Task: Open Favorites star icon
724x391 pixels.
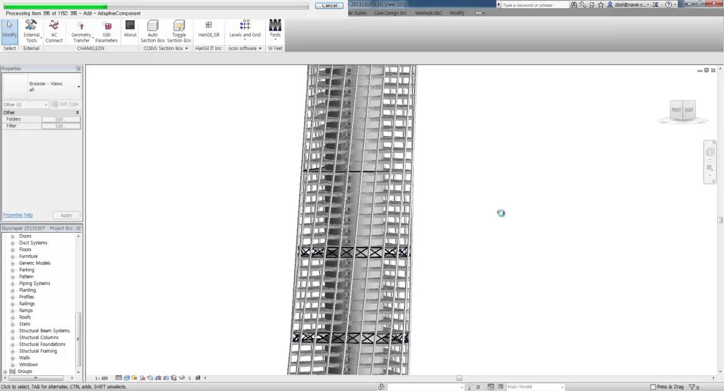Action: [x=601, y=5]
